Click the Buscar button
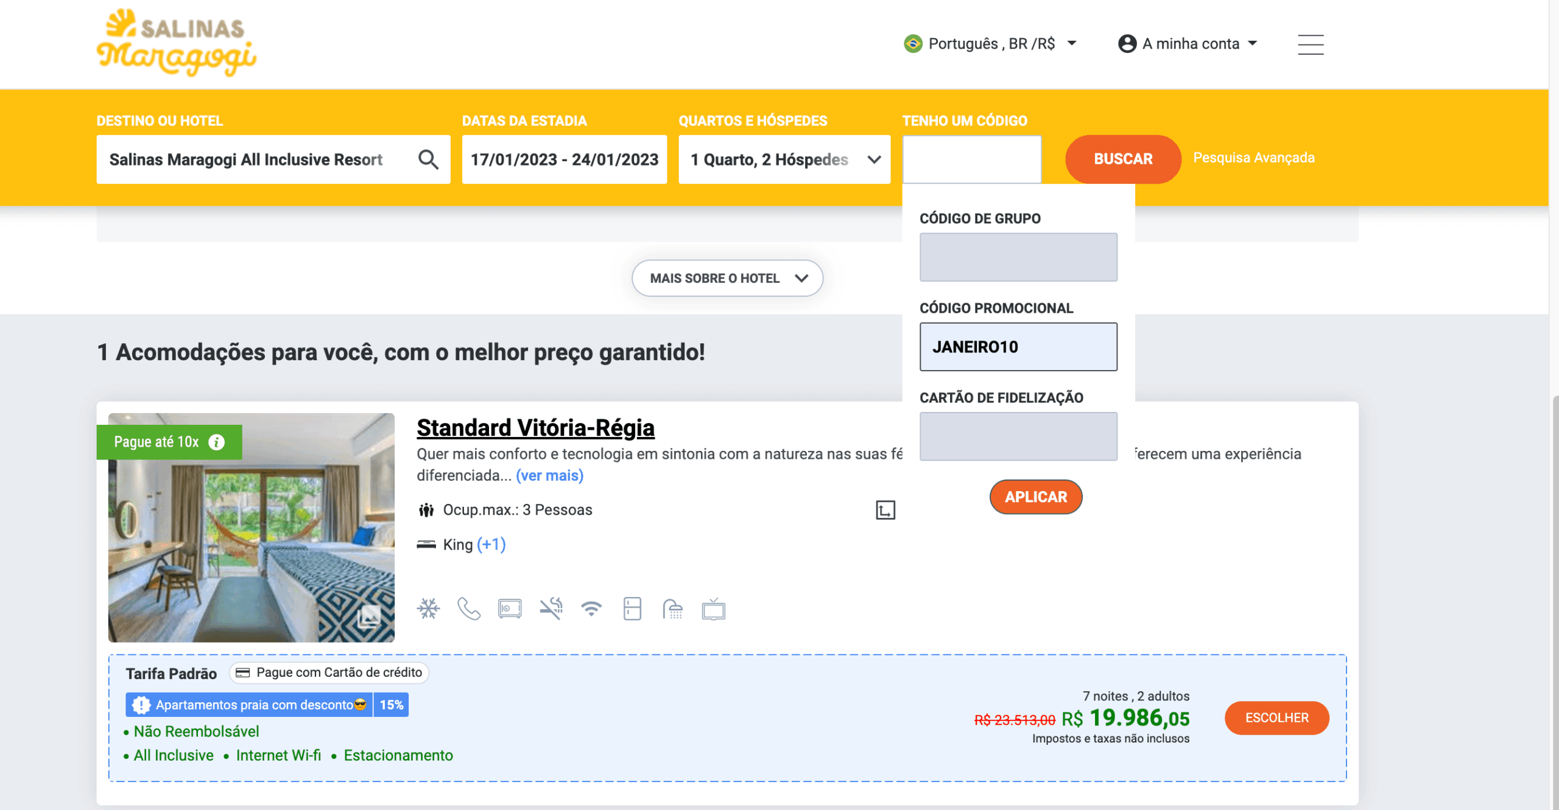 pyautogui.click(x=1123, y=159)
